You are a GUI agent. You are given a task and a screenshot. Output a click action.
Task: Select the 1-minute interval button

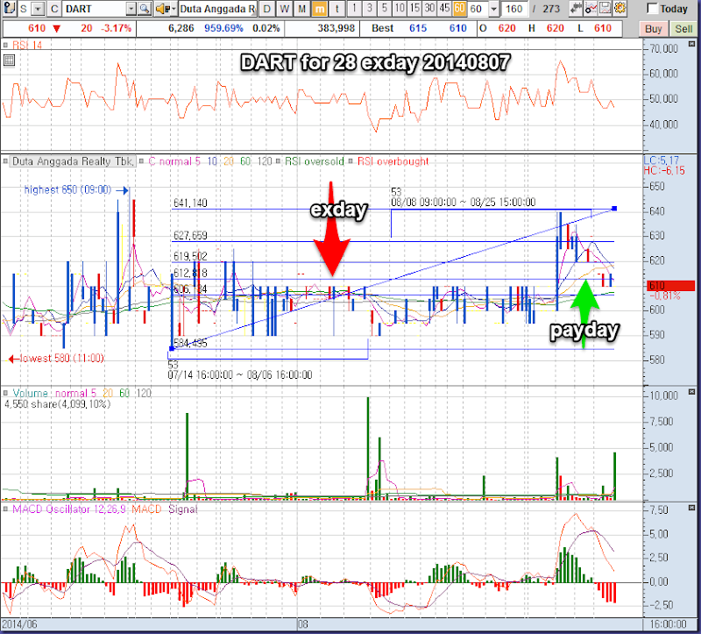tap(354, 8)
